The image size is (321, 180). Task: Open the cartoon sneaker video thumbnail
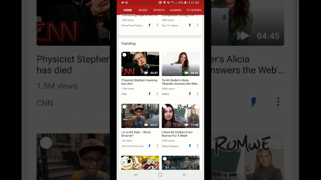click(140, 163)
